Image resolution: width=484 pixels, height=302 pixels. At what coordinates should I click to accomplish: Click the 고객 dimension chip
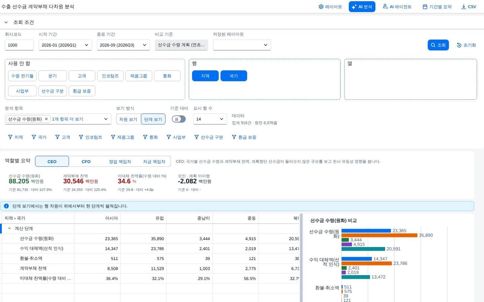[x=82, y=76]
